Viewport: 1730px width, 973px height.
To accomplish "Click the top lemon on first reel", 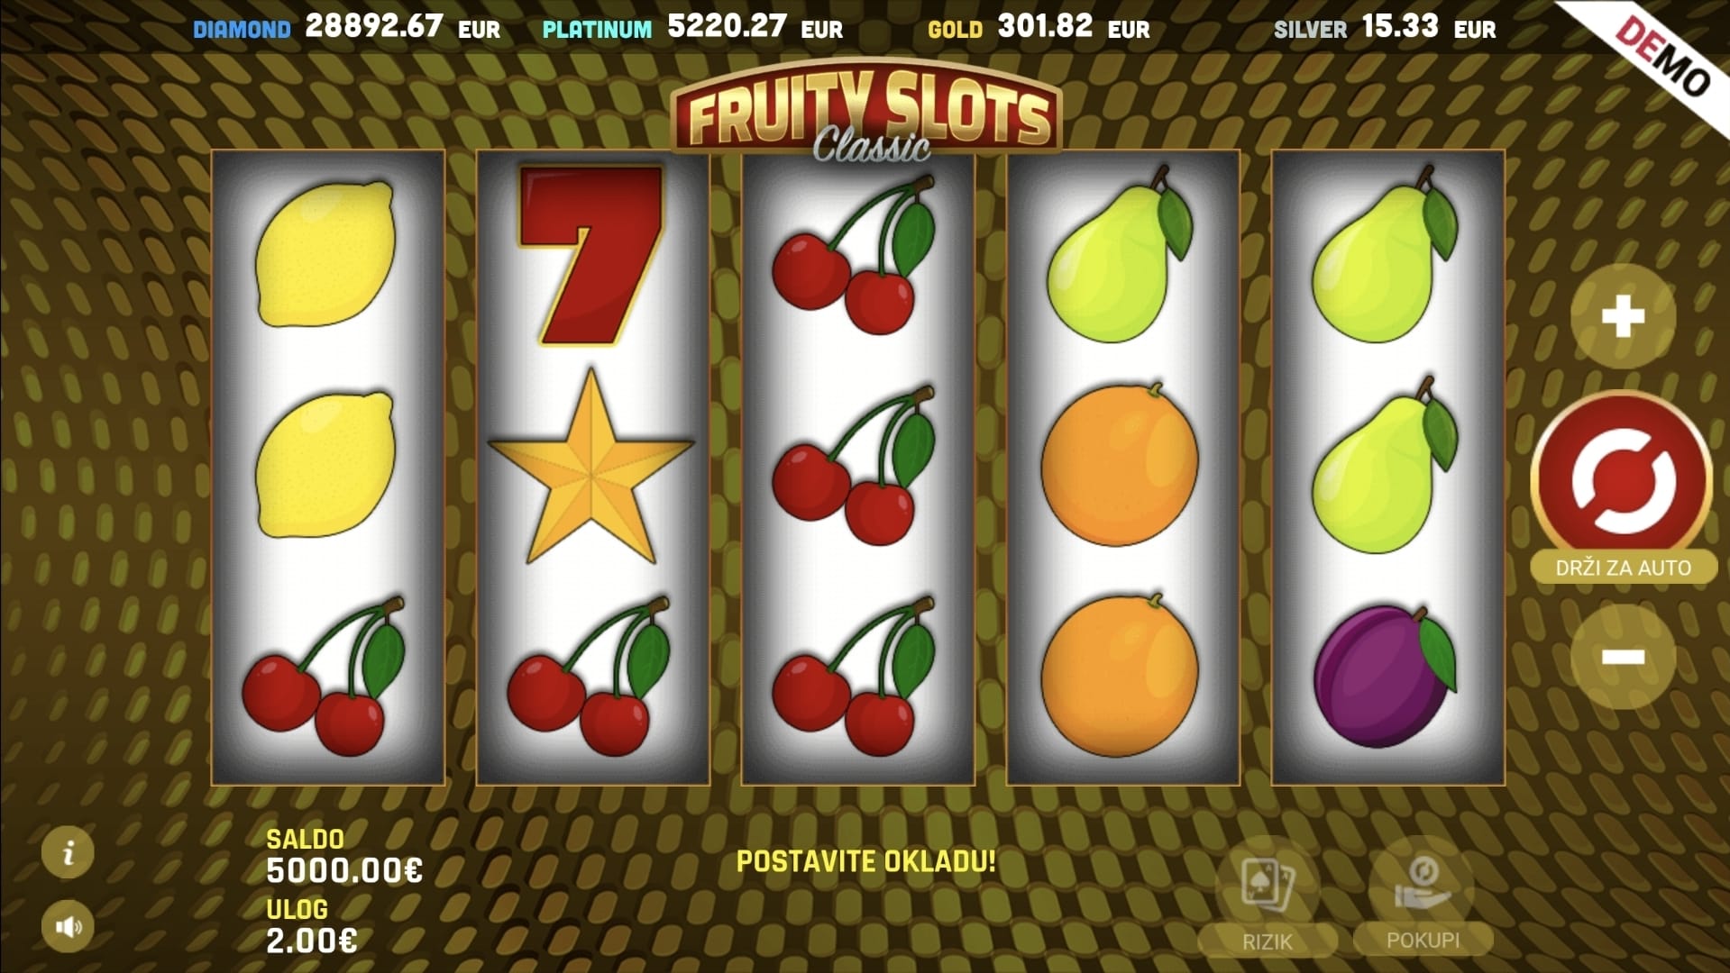I will click(325, 253).
